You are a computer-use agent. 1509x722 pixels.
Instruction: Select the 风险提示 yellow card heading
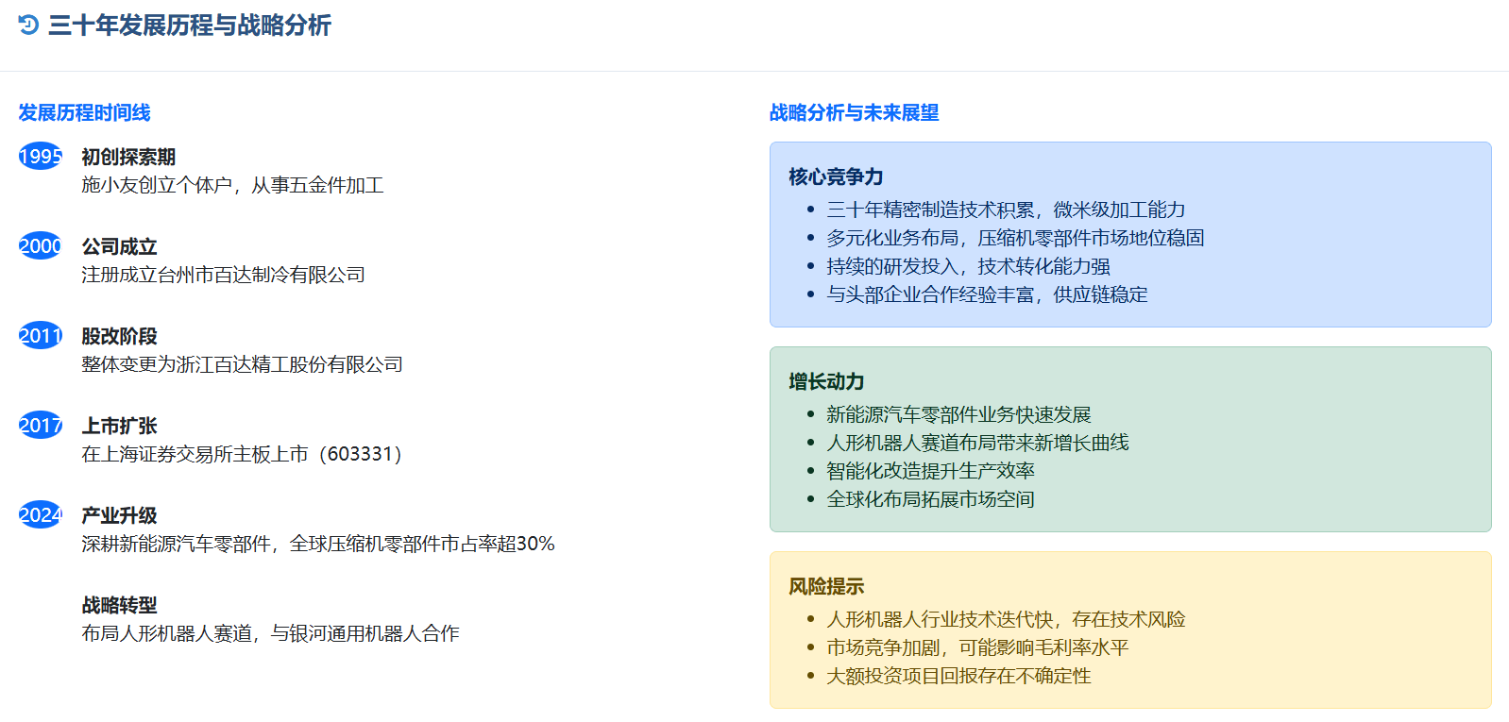click(826, 586)
